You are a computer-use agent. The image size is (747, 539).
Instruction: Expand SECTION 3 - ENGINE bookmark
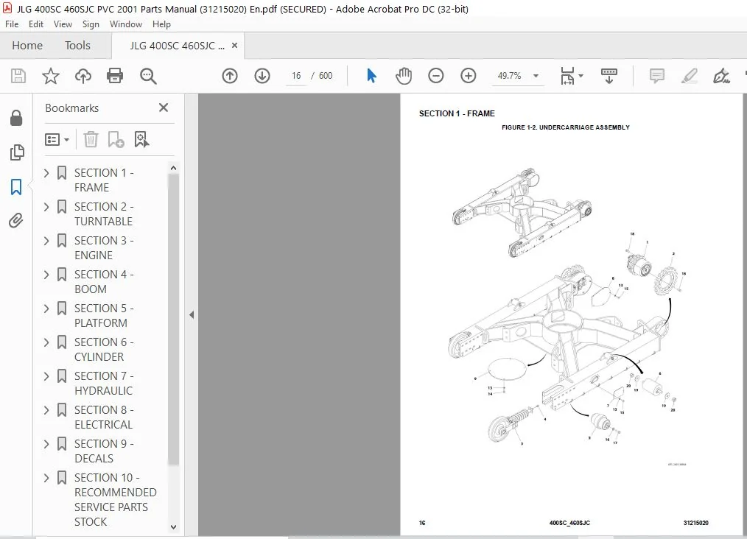pyautogui.click(x=46, y=241)
